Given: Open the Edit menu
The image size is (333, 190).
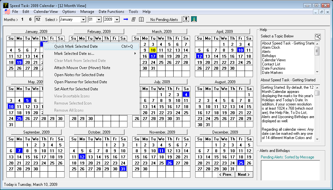Looking at the screenshot, I should (x=26, y=12).
